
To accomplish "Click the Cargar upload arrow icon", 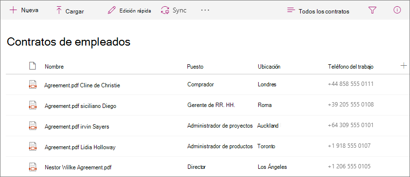I will click(59, 11).
